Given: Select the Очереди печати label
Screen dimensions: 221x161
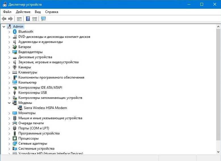Looking at the screenshot, I should 31,123.
